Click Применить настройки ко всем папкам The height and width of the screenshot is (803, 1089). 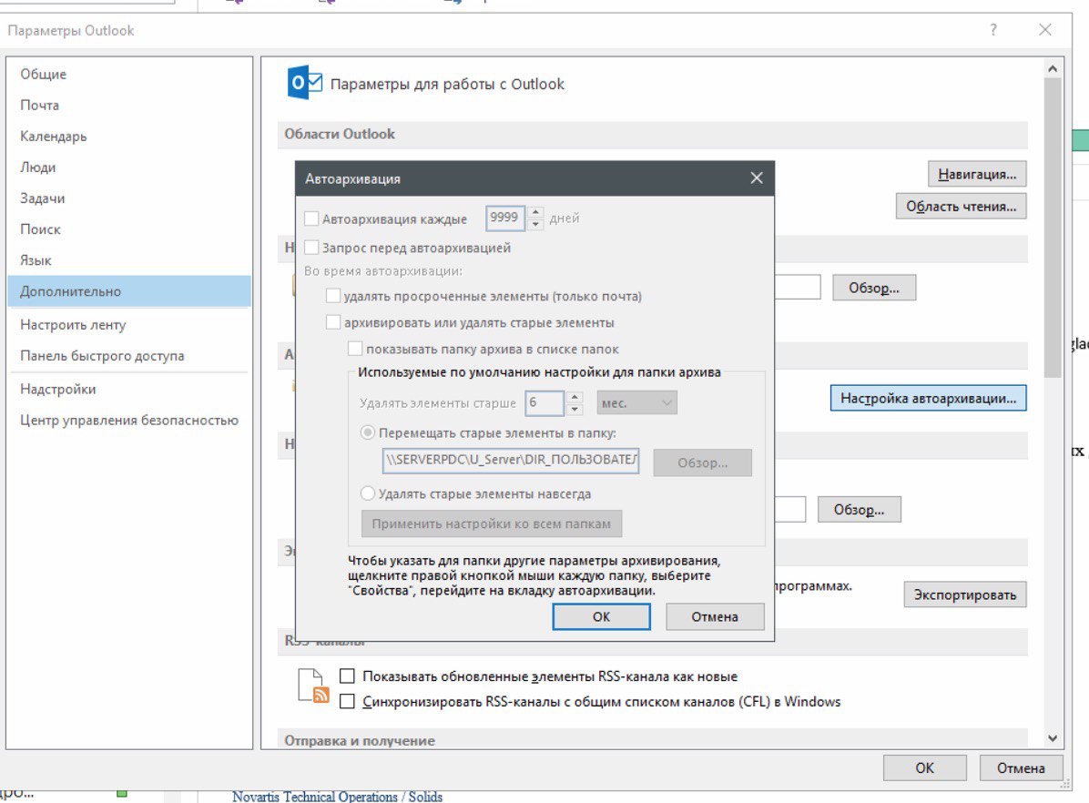492,523
